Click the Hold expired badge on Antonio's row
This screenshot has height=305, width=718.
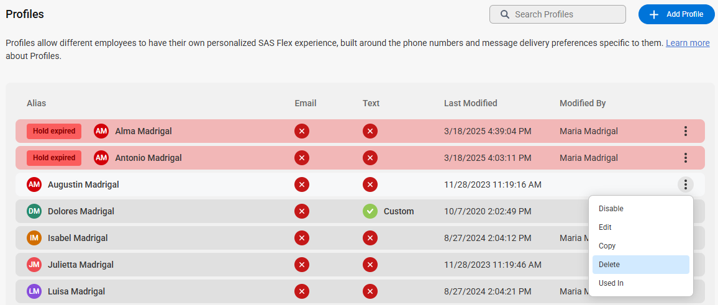54,158
